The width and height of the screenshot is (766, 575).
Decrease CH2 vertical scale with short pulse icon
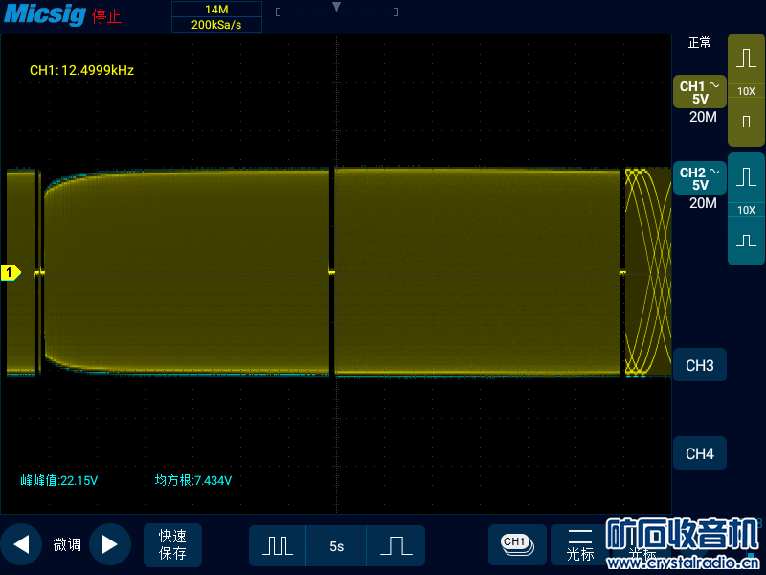746,241
